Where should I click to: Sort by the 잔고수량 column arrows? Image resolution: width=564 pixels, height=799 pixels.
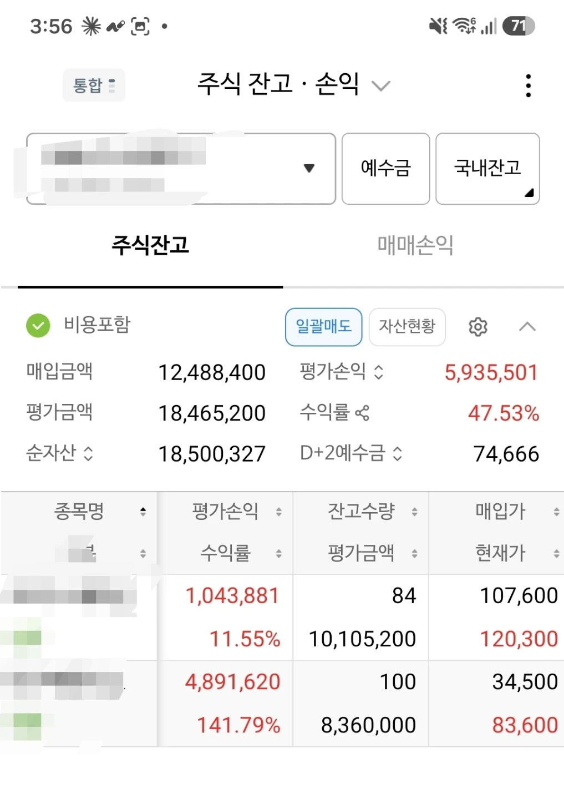point(414,512)
